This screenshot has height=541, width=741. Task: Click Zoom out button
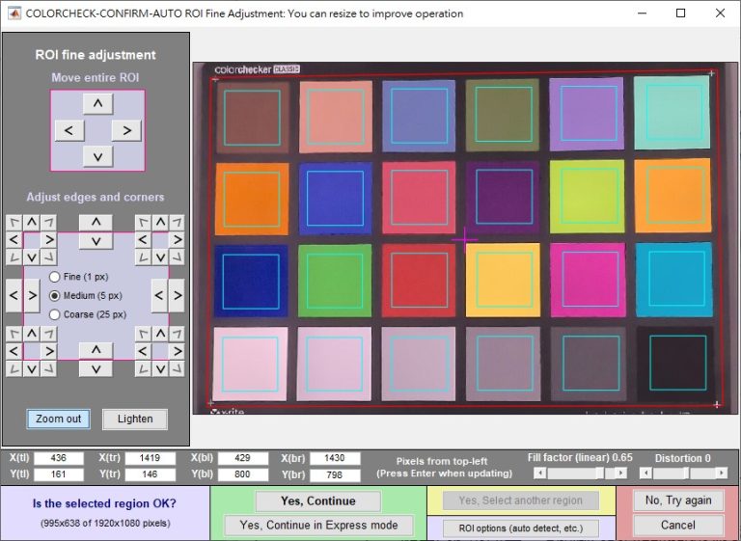coord(59,419)
